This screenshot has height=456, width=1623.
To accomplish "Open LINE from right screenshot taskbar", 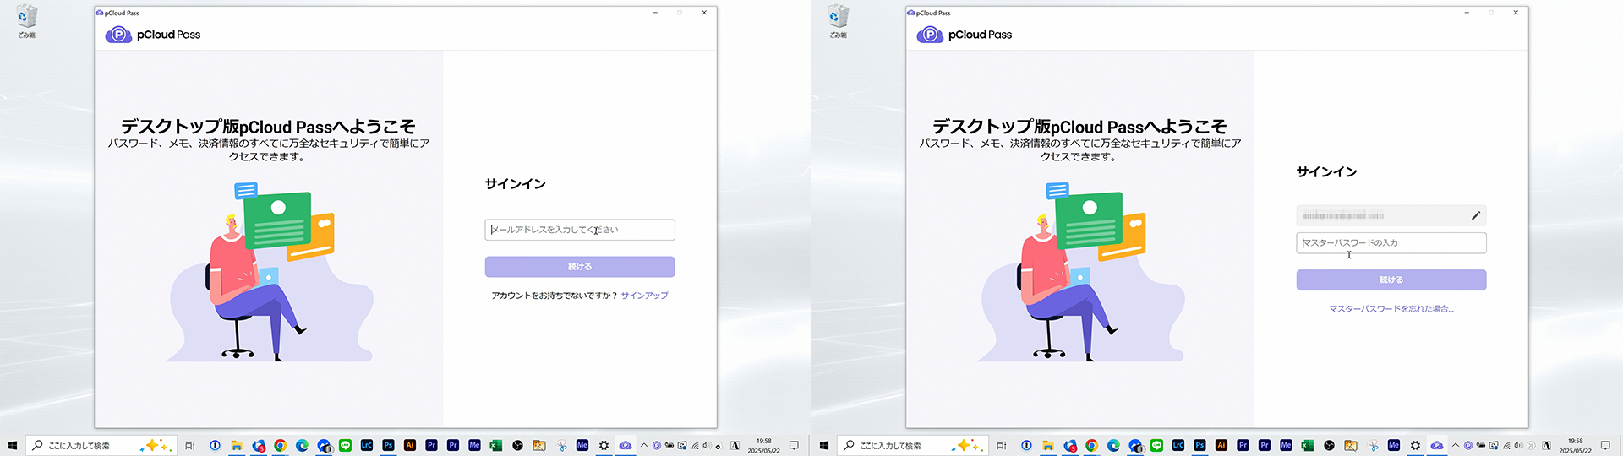I will tap(1156, 445).
